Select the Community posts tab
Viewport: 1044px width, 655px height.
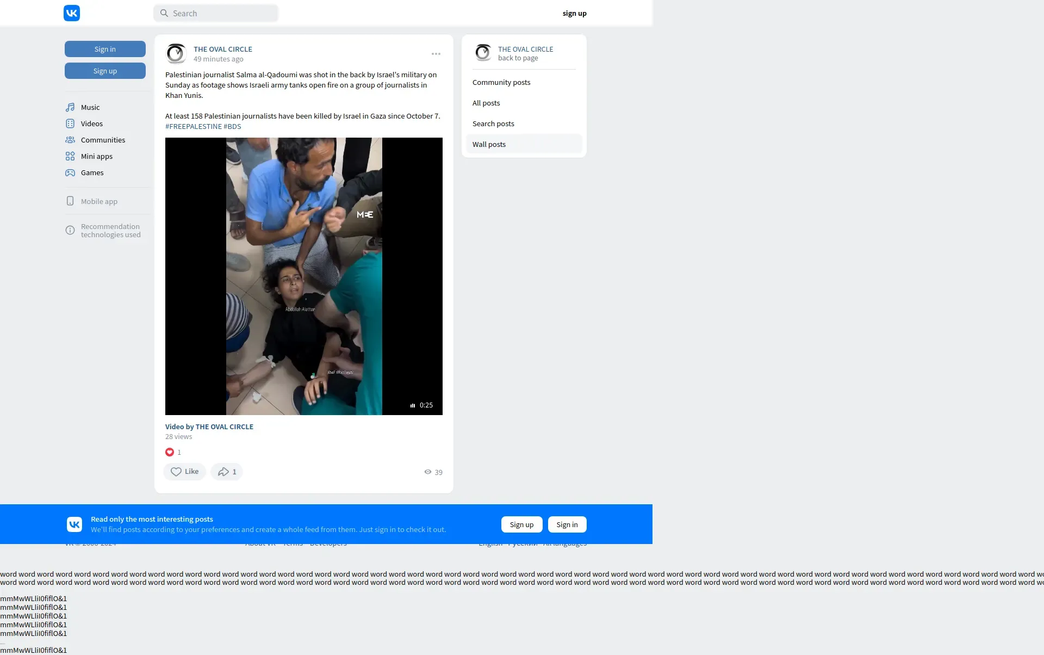point(501,82)
